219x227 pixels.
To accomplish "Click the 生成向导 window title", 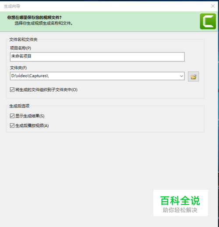I will [12, 6].
